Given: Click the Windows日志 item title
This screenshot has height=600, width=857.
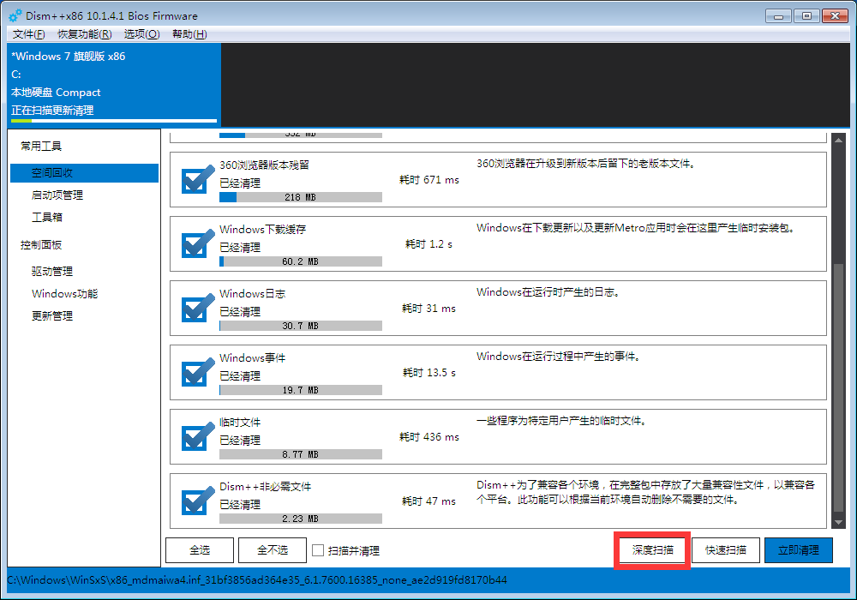Looking at the screenshot, I should (x=253, y=294).
